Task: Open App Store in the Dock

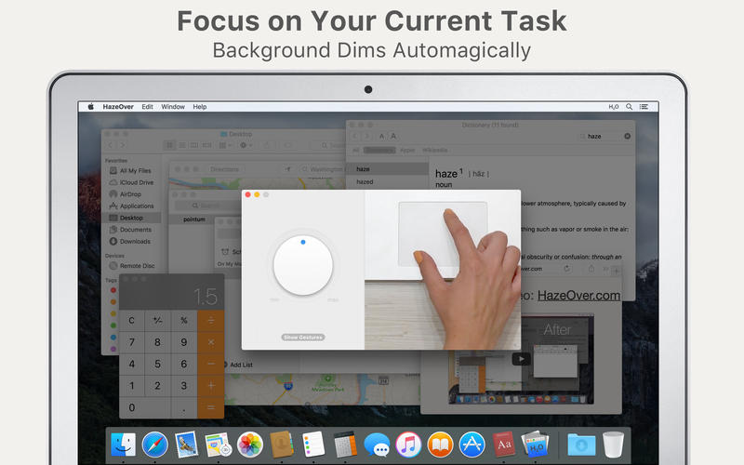Action: 472,445
